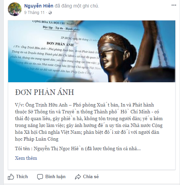Click the đã đăng một ghi chú text
The height and width of the screenshot is (185, 180).
[x=77, y=6]
